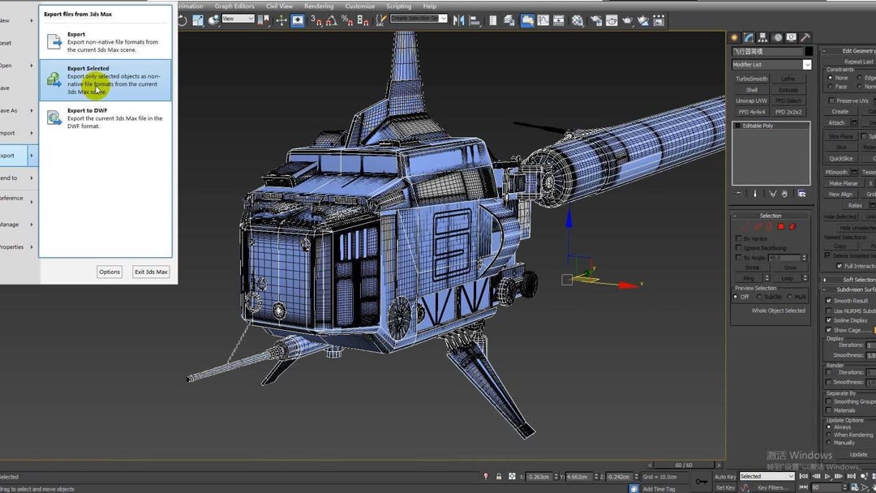Select the Polygon sub-object level icon
The height and width of the screenshot is (493, 876).
click(x=781, y=227)
